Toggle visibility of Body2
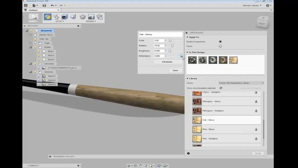The height and width of the screenshot is (168, 298). (39, 56)
